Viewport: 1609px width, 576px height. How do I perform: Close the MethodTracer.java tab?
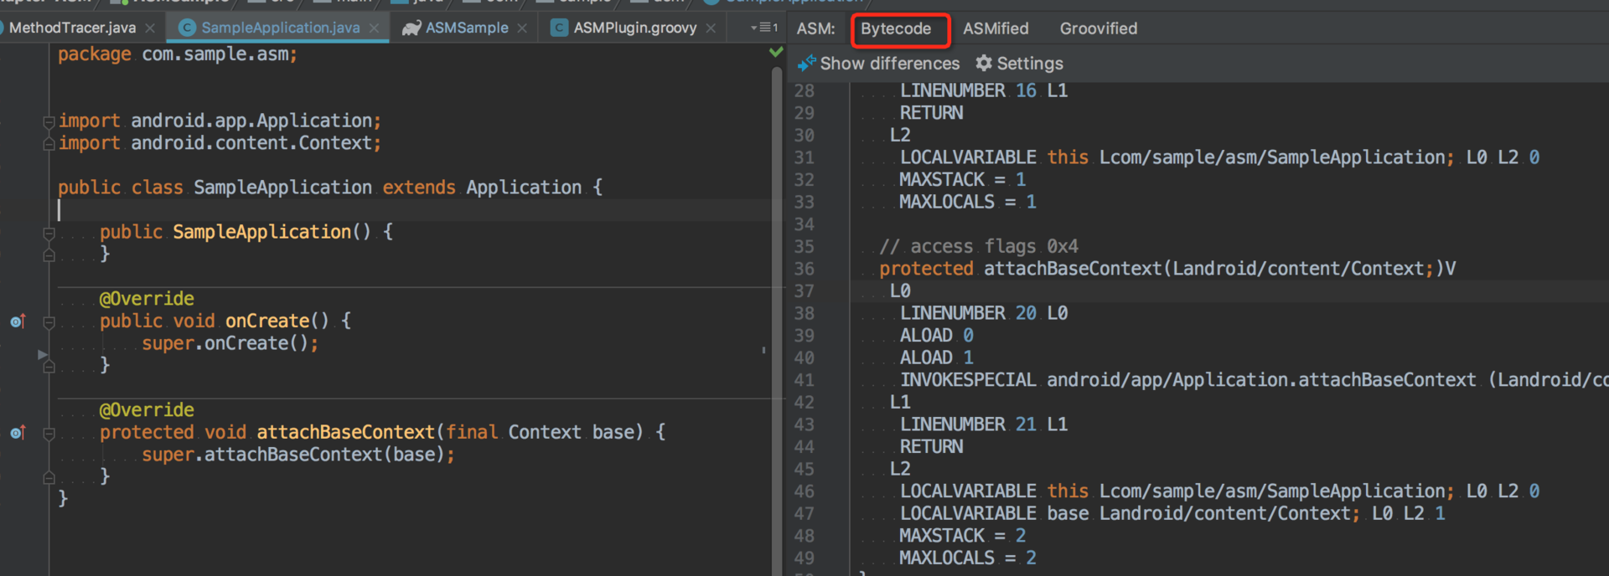(150, 28)
